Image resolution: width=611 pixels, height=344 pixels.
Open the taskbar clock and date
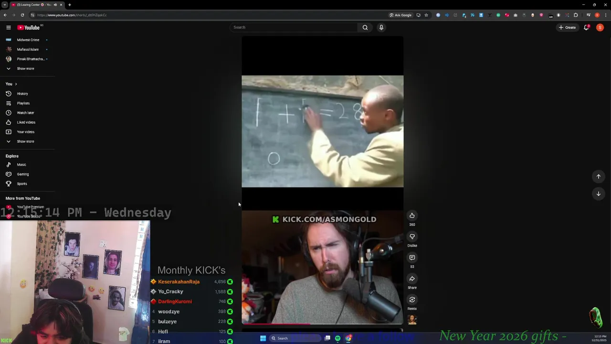pos(600,338)
